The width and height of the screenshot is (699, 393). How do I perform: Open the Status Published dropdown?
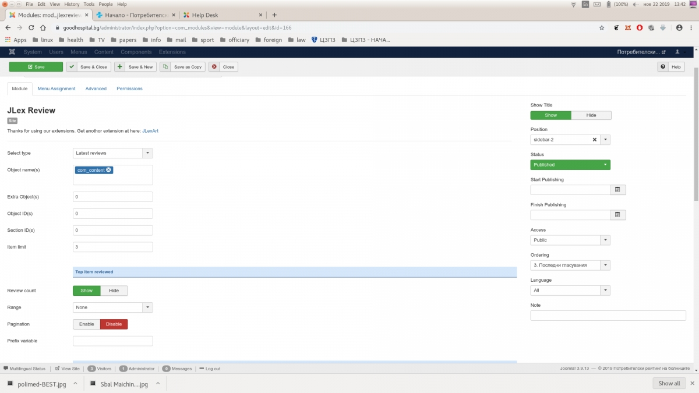pos(570,165)
